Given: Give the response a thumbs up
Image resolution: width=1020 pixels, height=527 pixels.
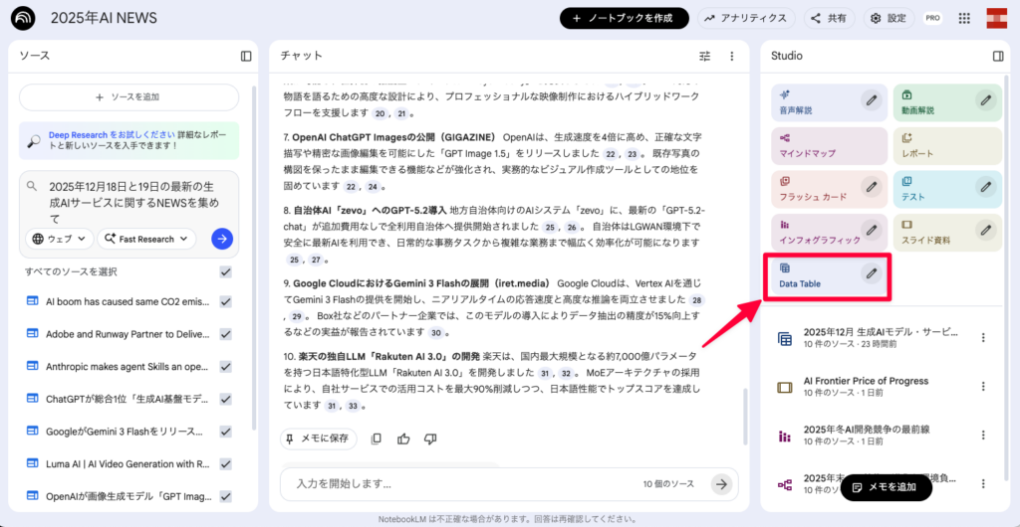Looking at the screenshot, I should tap(403, 439).
